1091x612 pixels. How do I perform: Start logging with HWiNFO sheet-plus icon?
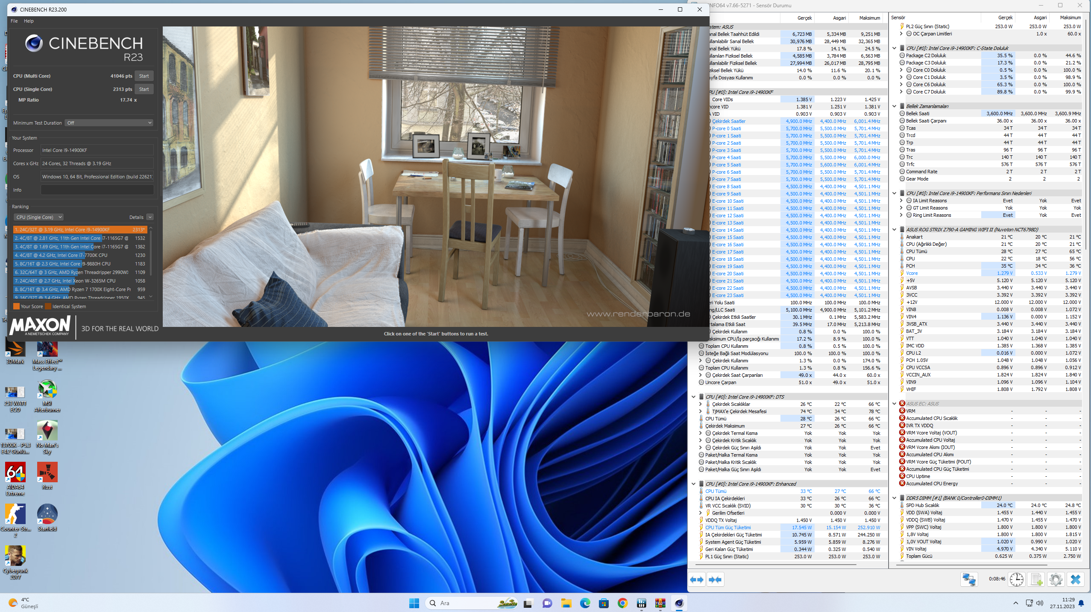tap(1036, 580)
